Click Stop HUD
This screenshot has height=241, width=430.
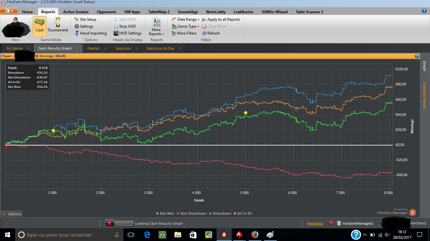coord(125,26)
